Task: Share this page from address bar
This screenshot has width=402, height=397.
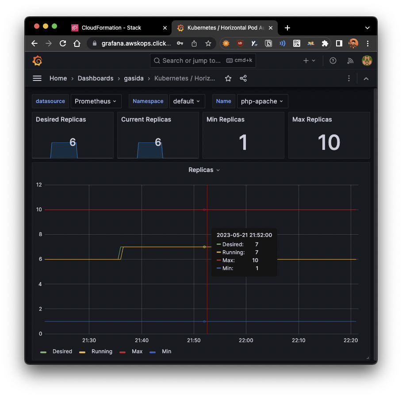Action: 194,43
